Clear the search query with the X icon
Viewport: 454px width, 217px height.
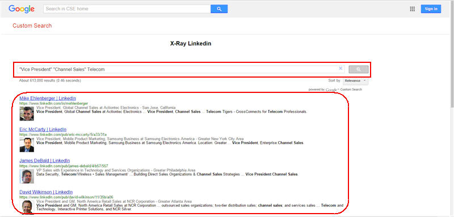[340, 69]
